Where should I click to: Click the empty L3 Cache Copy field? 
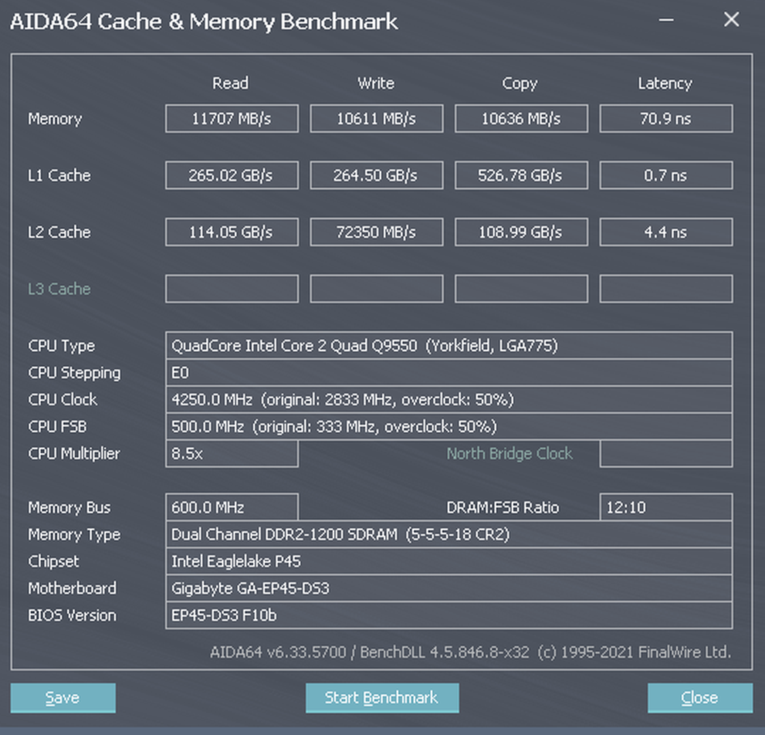click(521, 289)
